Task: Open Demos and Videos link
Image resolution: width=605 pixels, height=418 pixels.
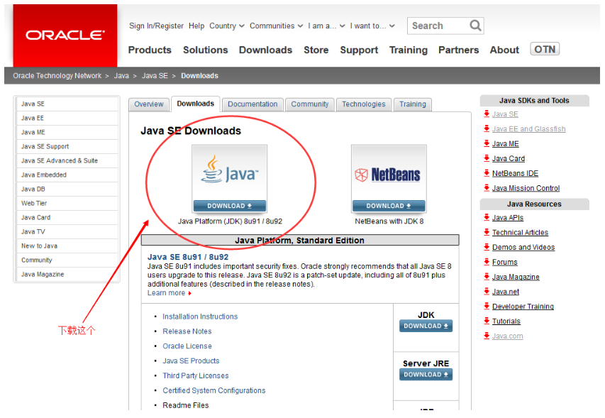Action: [x=523, y=247]
